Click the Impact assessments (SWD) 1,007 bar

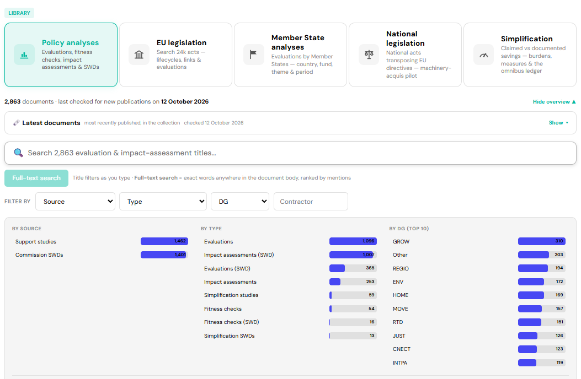(353, 255)
